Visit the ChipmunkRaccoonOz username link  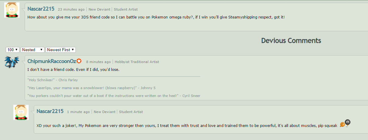point(52,61)
